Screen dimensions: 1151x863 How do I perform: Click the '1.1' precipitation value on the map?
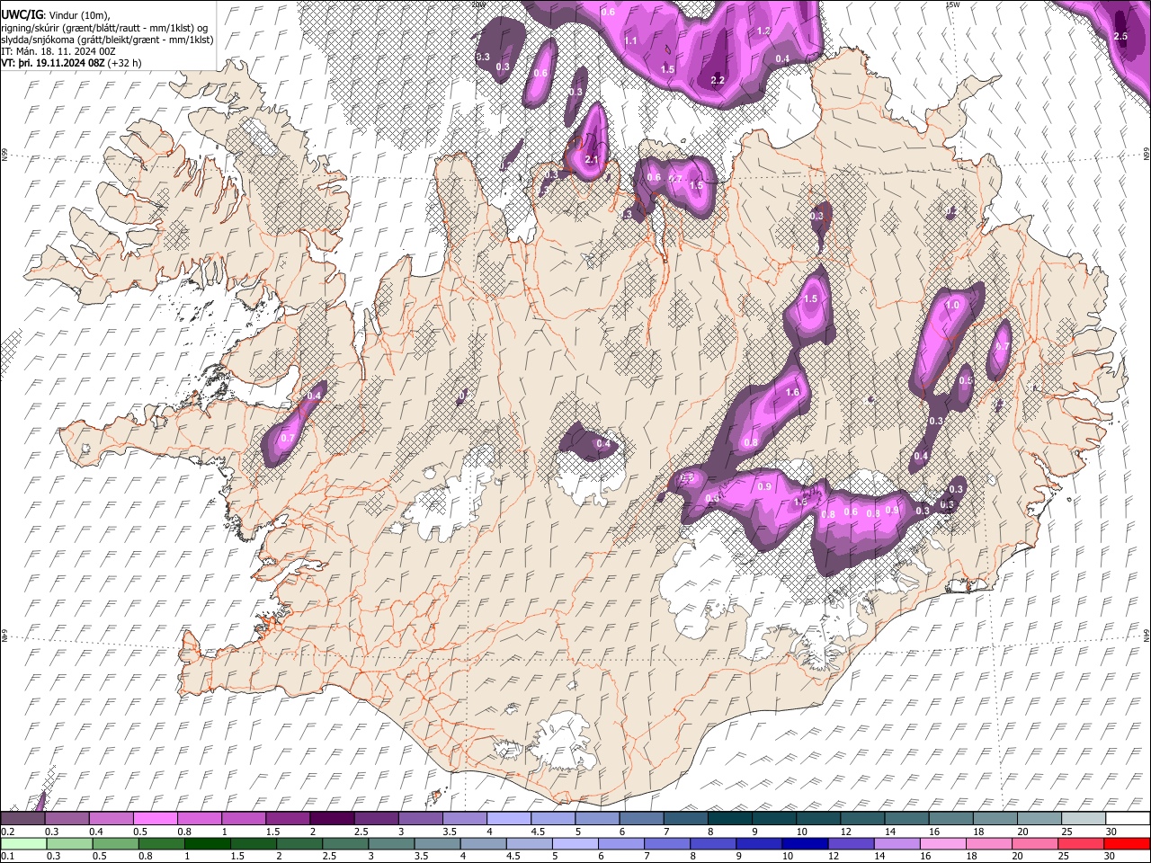click(x=631, y=40)
